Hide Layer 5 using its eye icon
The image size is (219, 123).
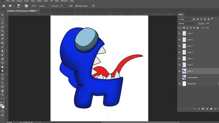(x=179, y=52)
